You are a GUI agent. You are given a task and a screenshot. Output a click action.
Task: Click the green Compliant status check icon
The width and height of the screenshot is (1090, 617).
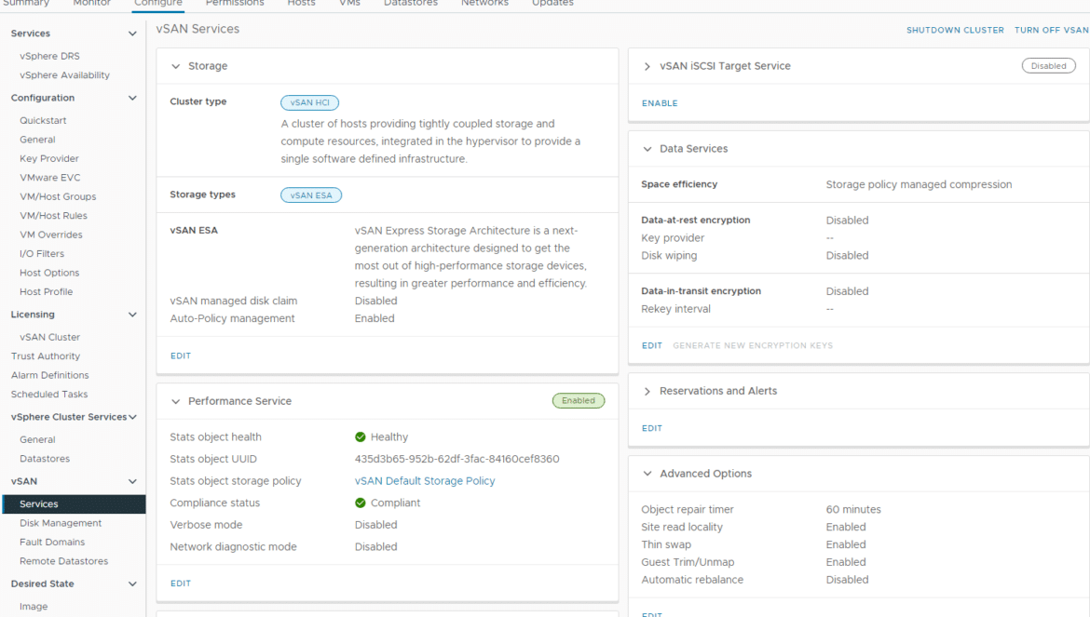coord(361,503)
